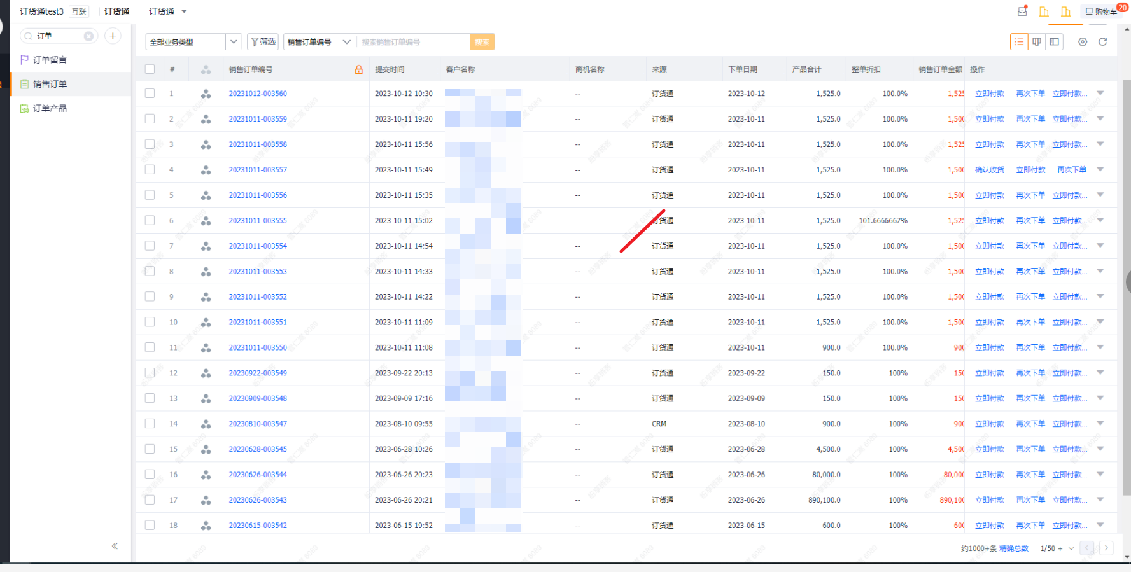Check the row 15 checkbox for 20230628-003545

click(x=150, y=449)
